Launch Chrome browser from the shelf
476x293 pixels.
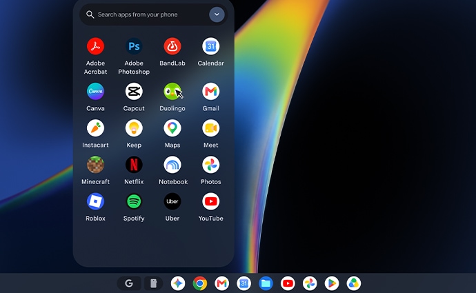(x=200, y=283)
